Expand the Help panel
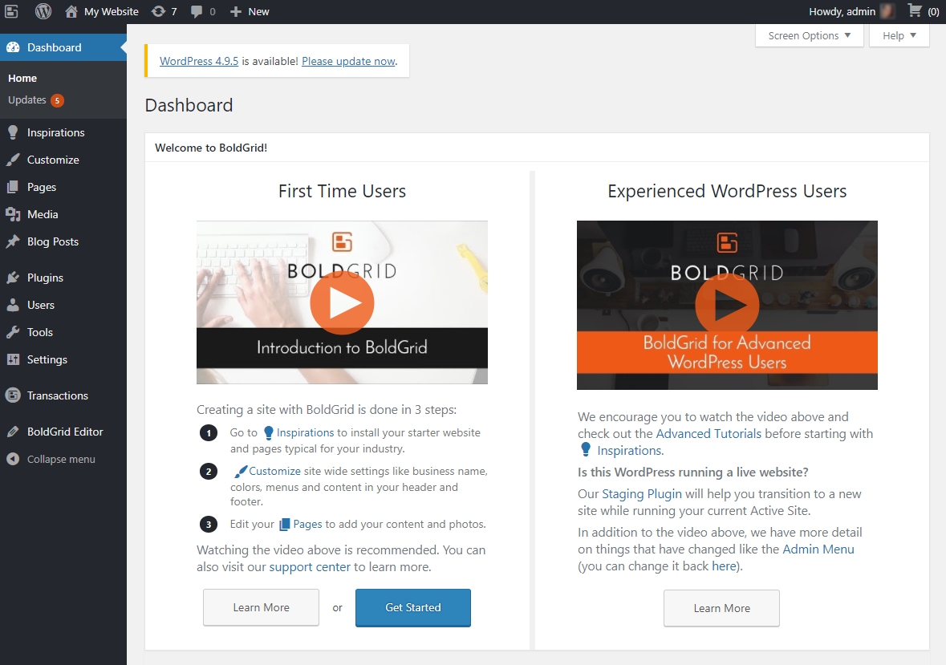Image resolution: width=946 pixels, height=665 pixels. [x=899, y=35]
